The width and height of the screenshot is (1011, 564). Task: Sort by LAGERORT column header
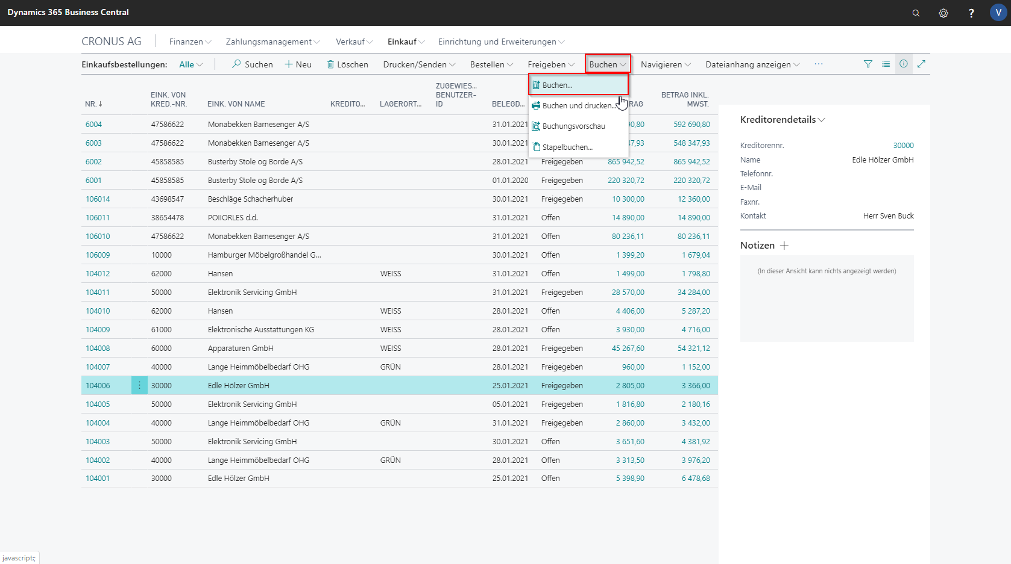click(x=401, y=104)
